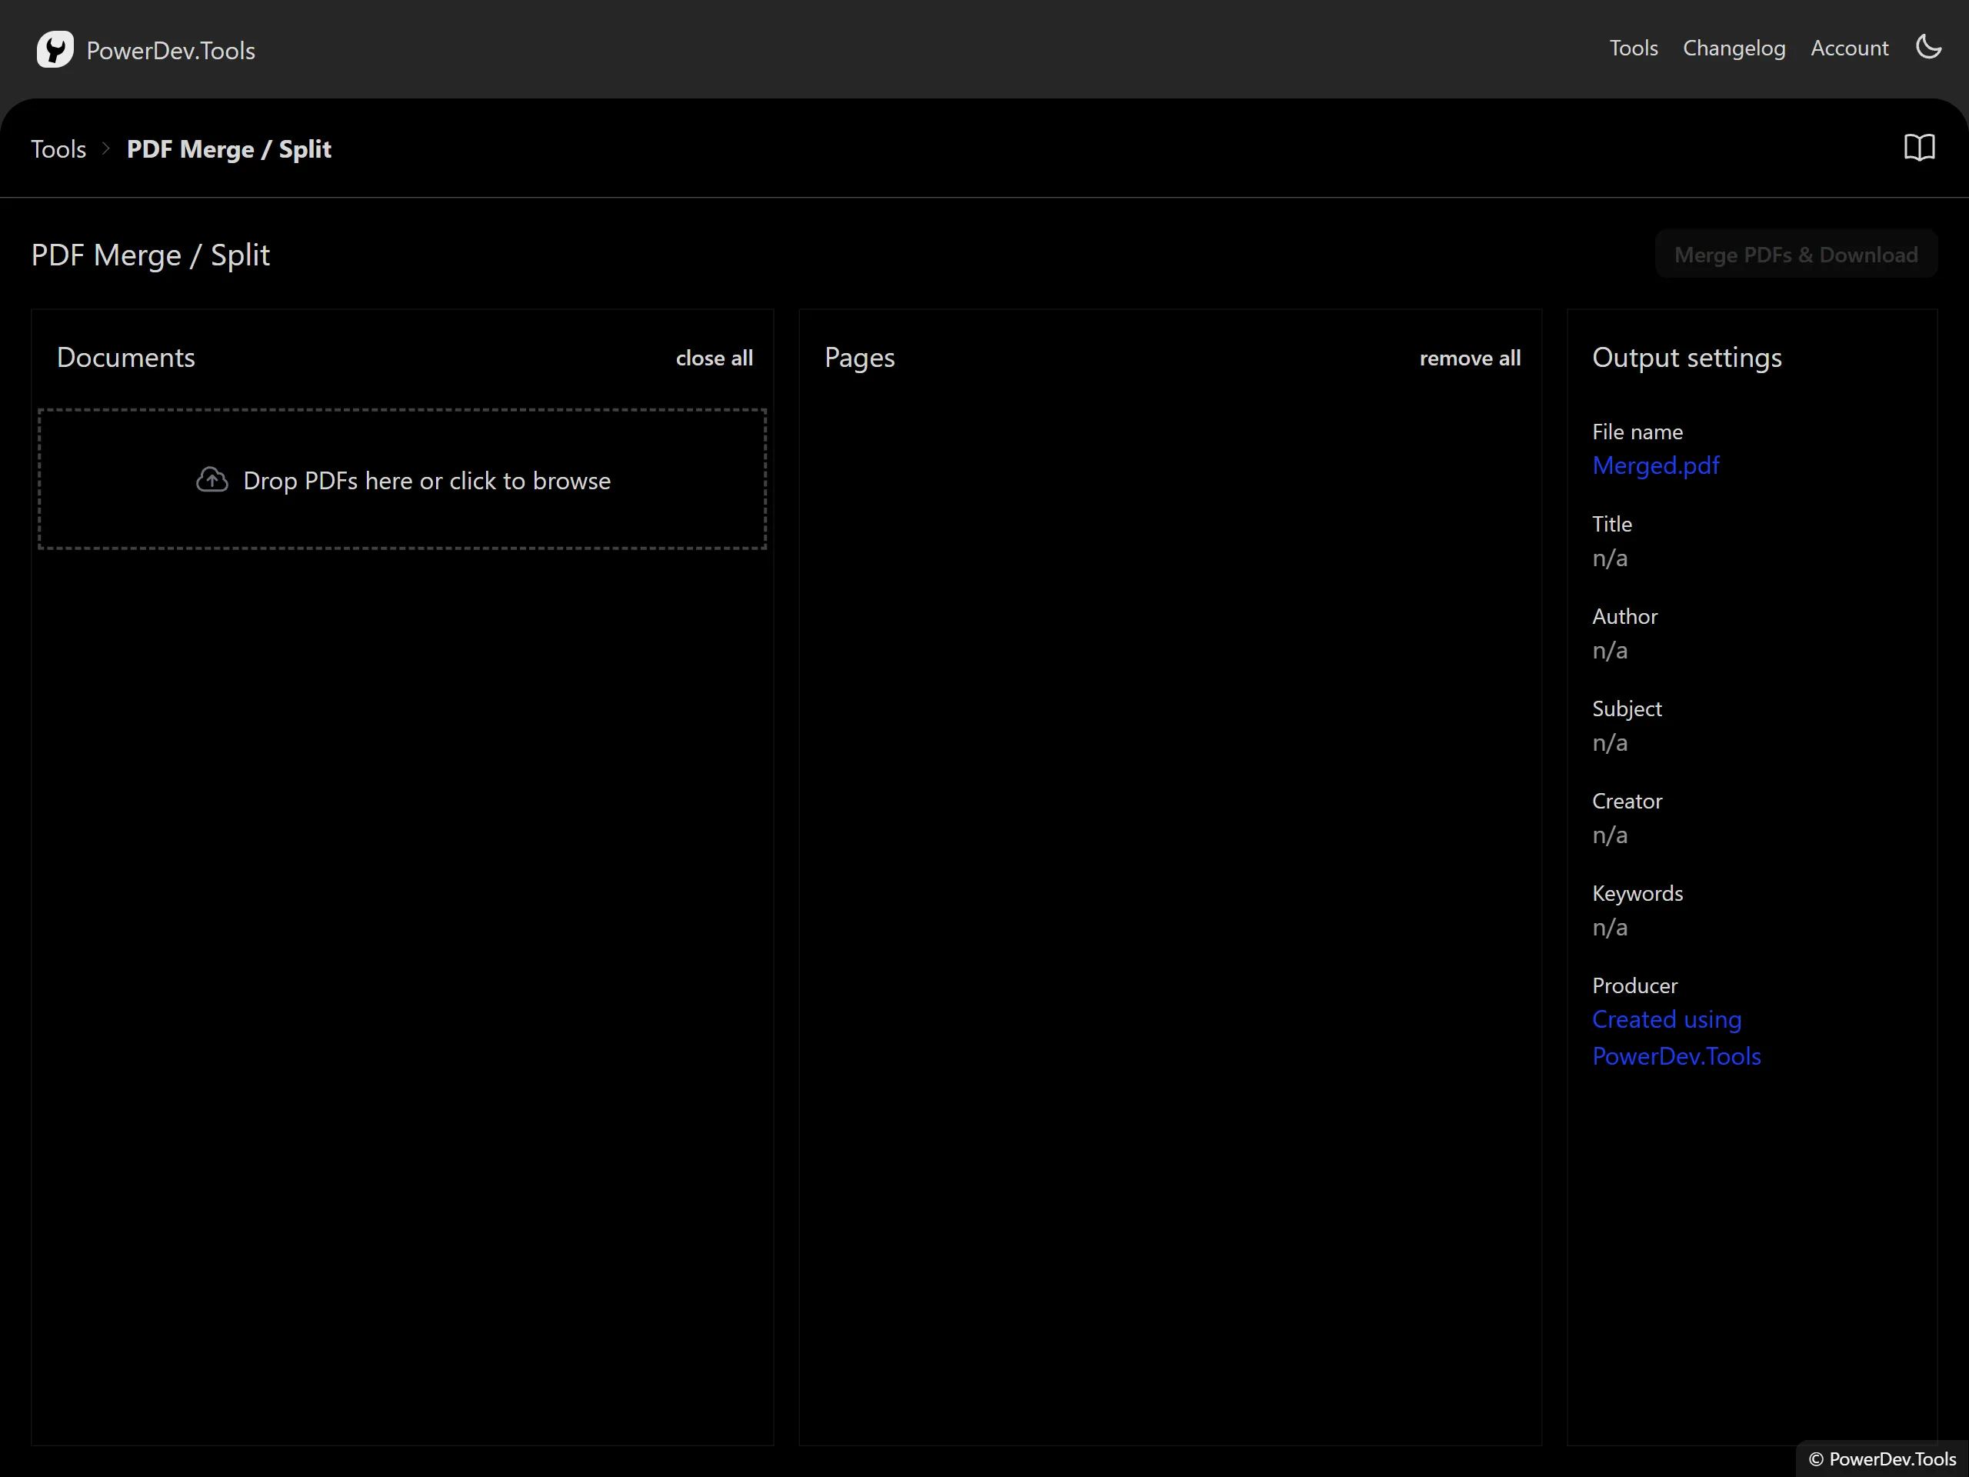This screenshot has height=1477, width=1969.
Task: Click remove all in Pages panel
Action: pos(1469,358)
